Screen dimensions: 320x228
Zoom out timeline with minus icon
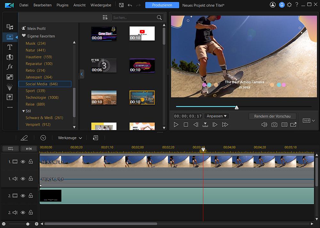pos(4,224)
